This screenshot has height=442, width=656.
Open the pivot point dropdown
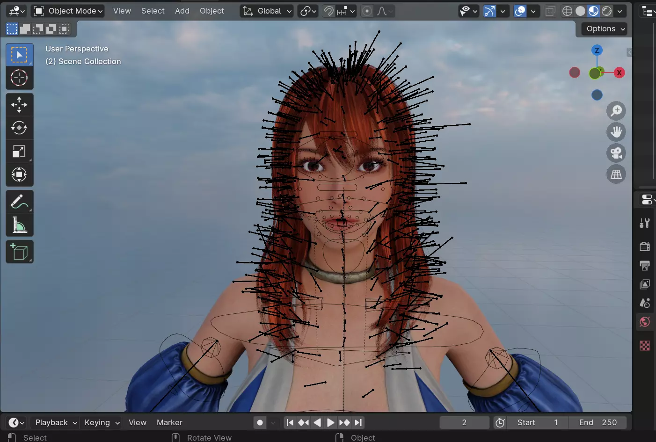pyautogui.click(x=308, y=11)
